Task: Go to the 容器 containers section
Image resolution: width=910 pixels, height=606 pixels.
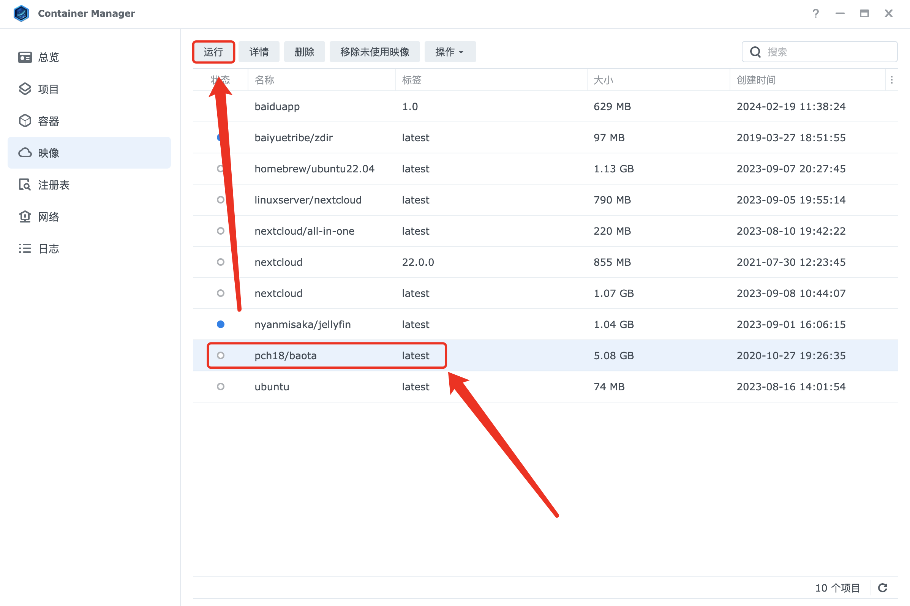Action: pyautogui.click(x=89, y=121)
